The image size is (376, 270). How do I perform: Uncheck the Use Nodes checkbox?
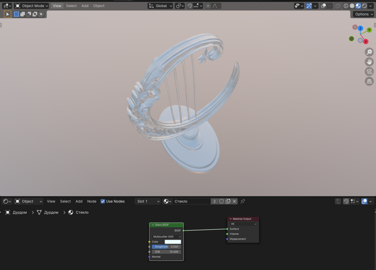pos(103,201)
